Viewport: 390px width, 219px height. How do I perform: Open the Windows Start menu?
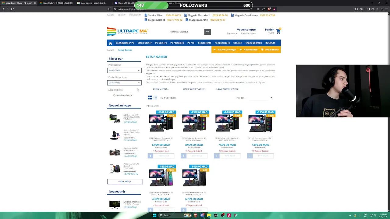click(154, 215)
